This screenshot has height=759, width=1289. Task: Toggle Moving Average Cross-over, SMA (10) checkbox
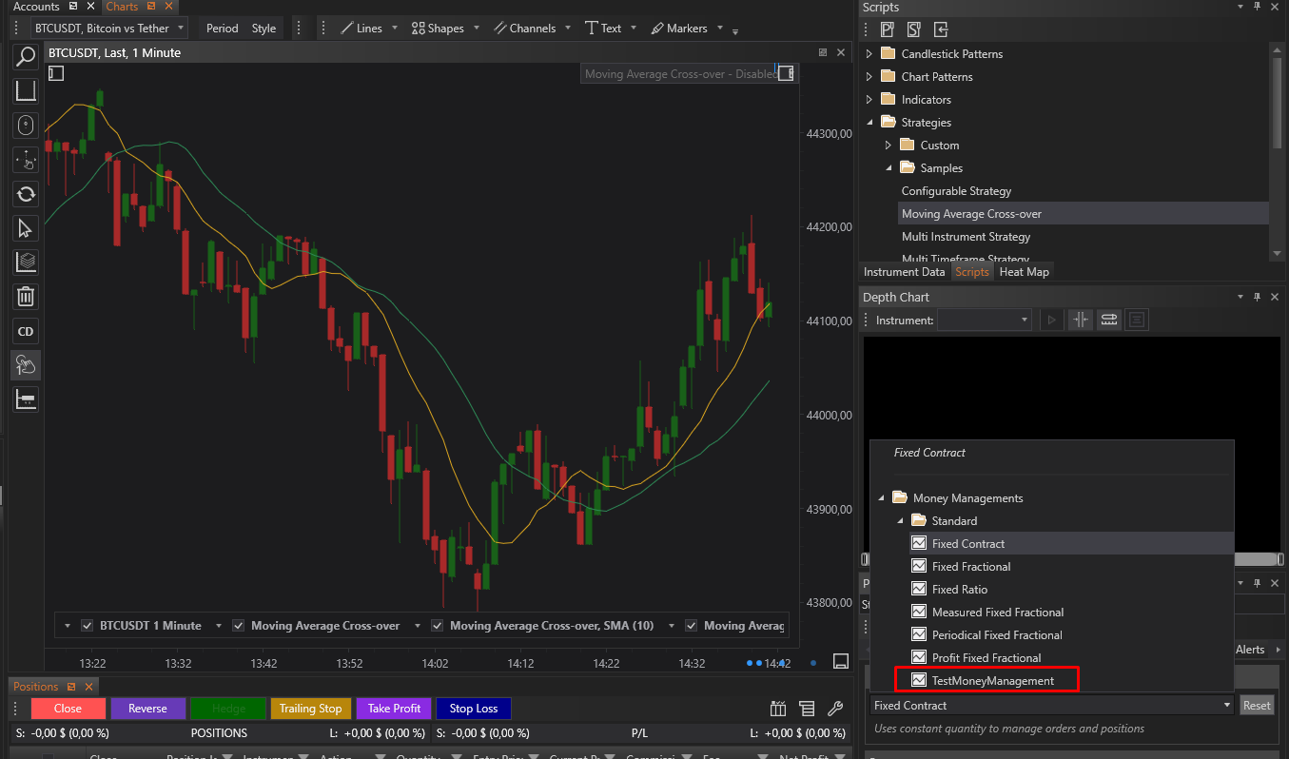(438, 626)
